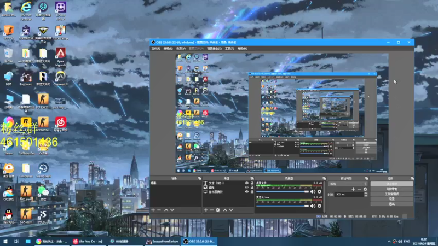Select the display capture source row

click(x=228, y=192)
